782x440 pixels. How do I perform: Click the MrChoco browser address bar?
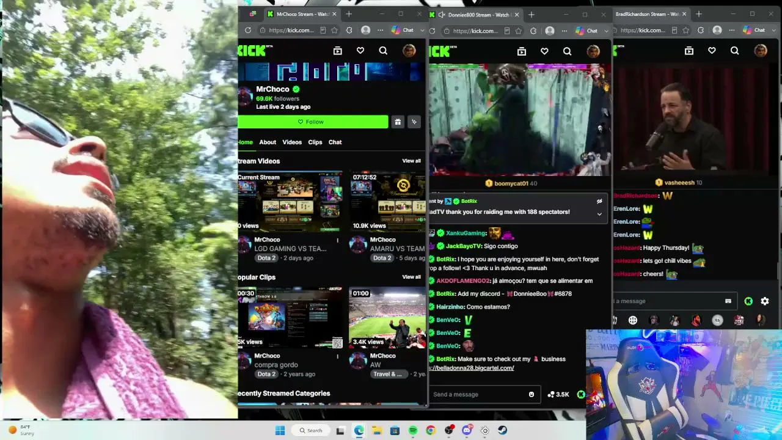click(291, 30)
